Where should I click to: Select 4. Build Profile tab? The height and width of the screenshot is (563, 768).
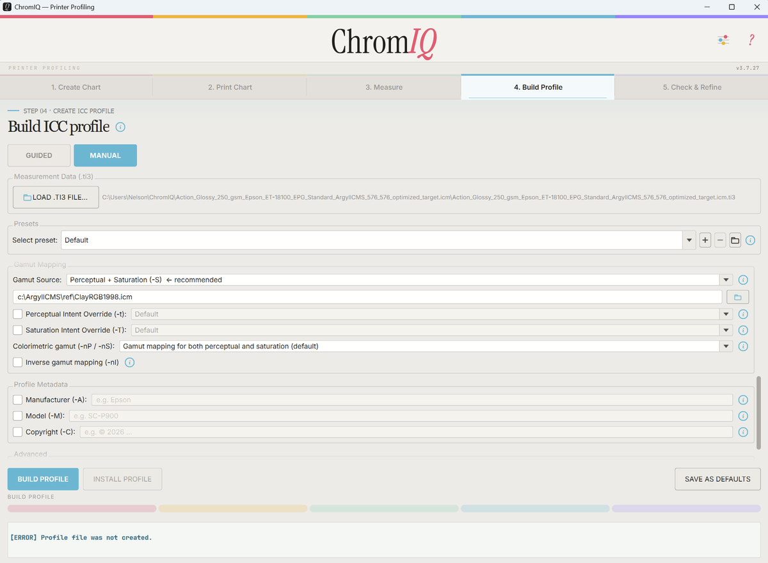coord(538,87)
